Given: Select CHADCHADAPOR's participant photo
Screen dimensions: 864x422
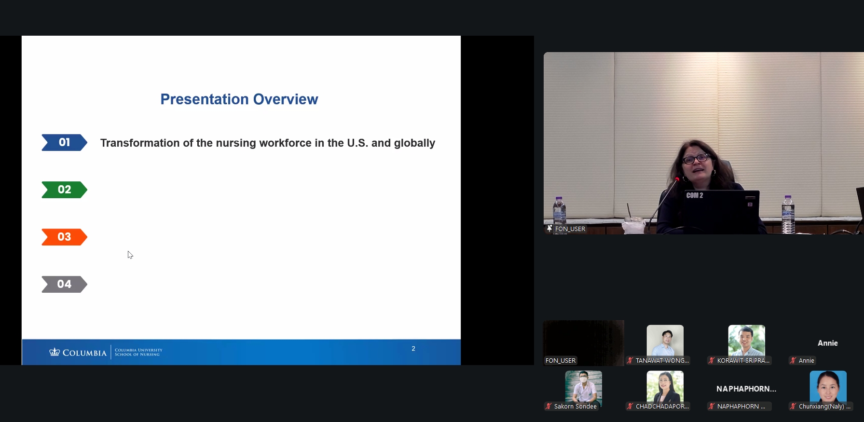Looking at the screenshot, I should (665, 386).
